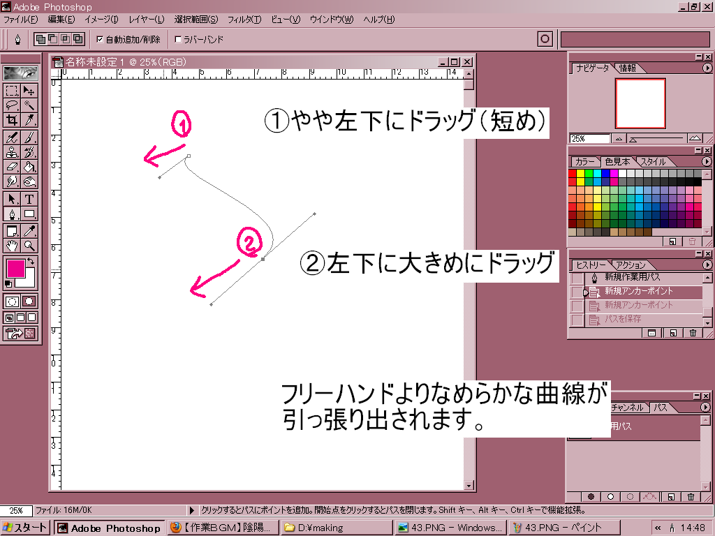715x536 pixels.
Task: Select the Lasso tool
Action: coord(13,105)
